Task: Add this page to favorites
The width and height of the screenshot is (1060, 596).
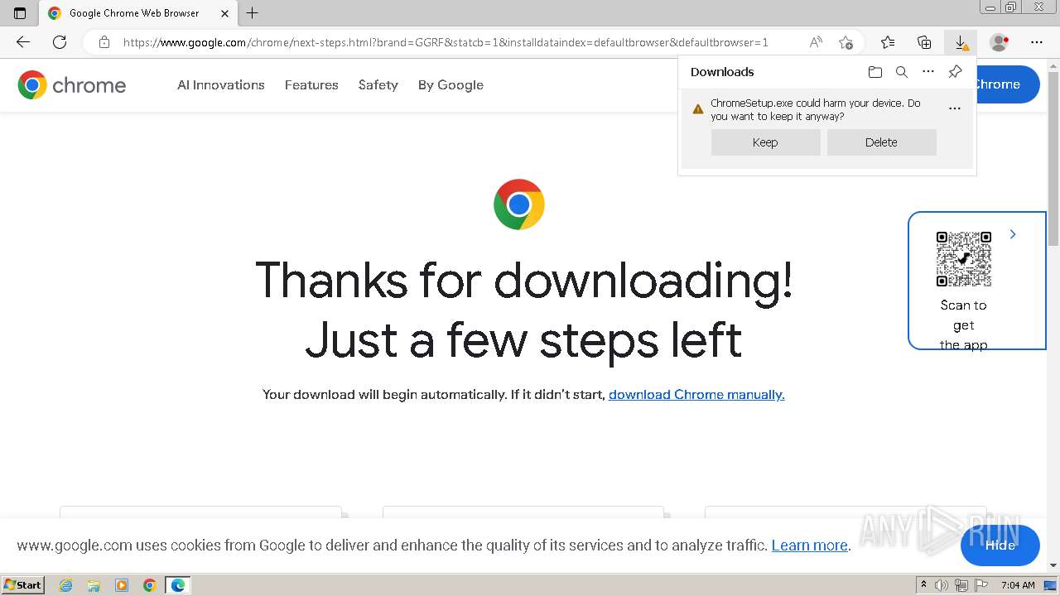Action: coord(846,42)
